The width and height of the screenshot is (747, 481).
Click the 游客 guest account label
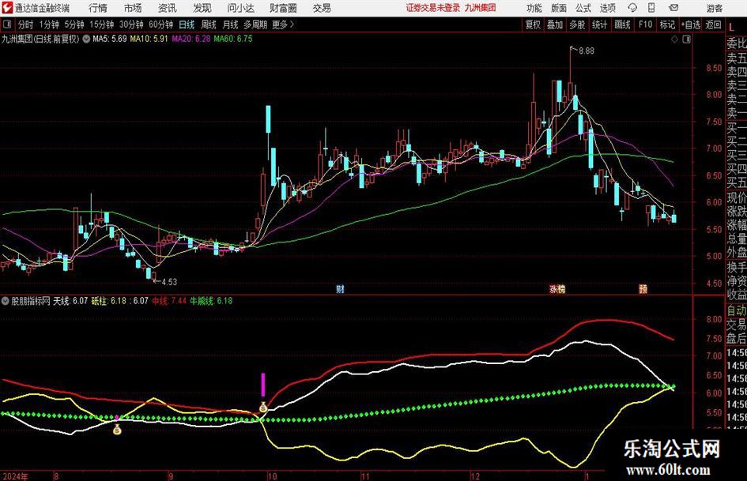[x=715, y=8]
